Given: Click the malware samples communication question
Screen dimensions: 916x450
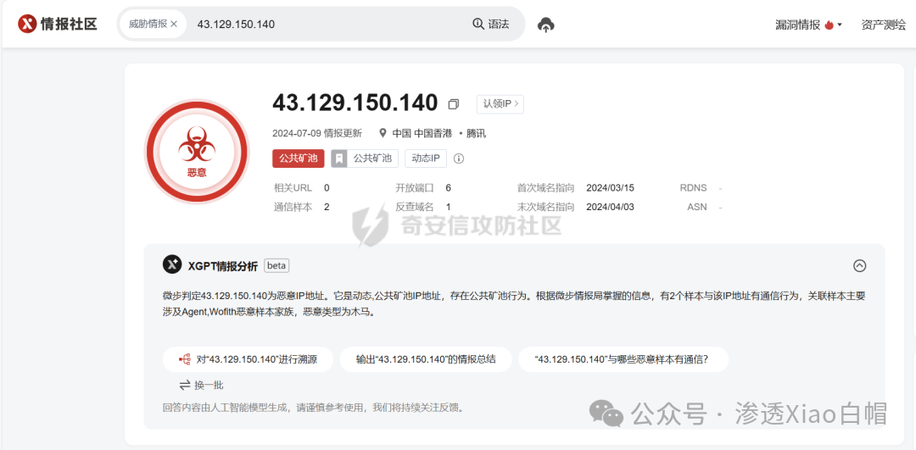Looking at the screenshot, I should (x=622, y=359).
